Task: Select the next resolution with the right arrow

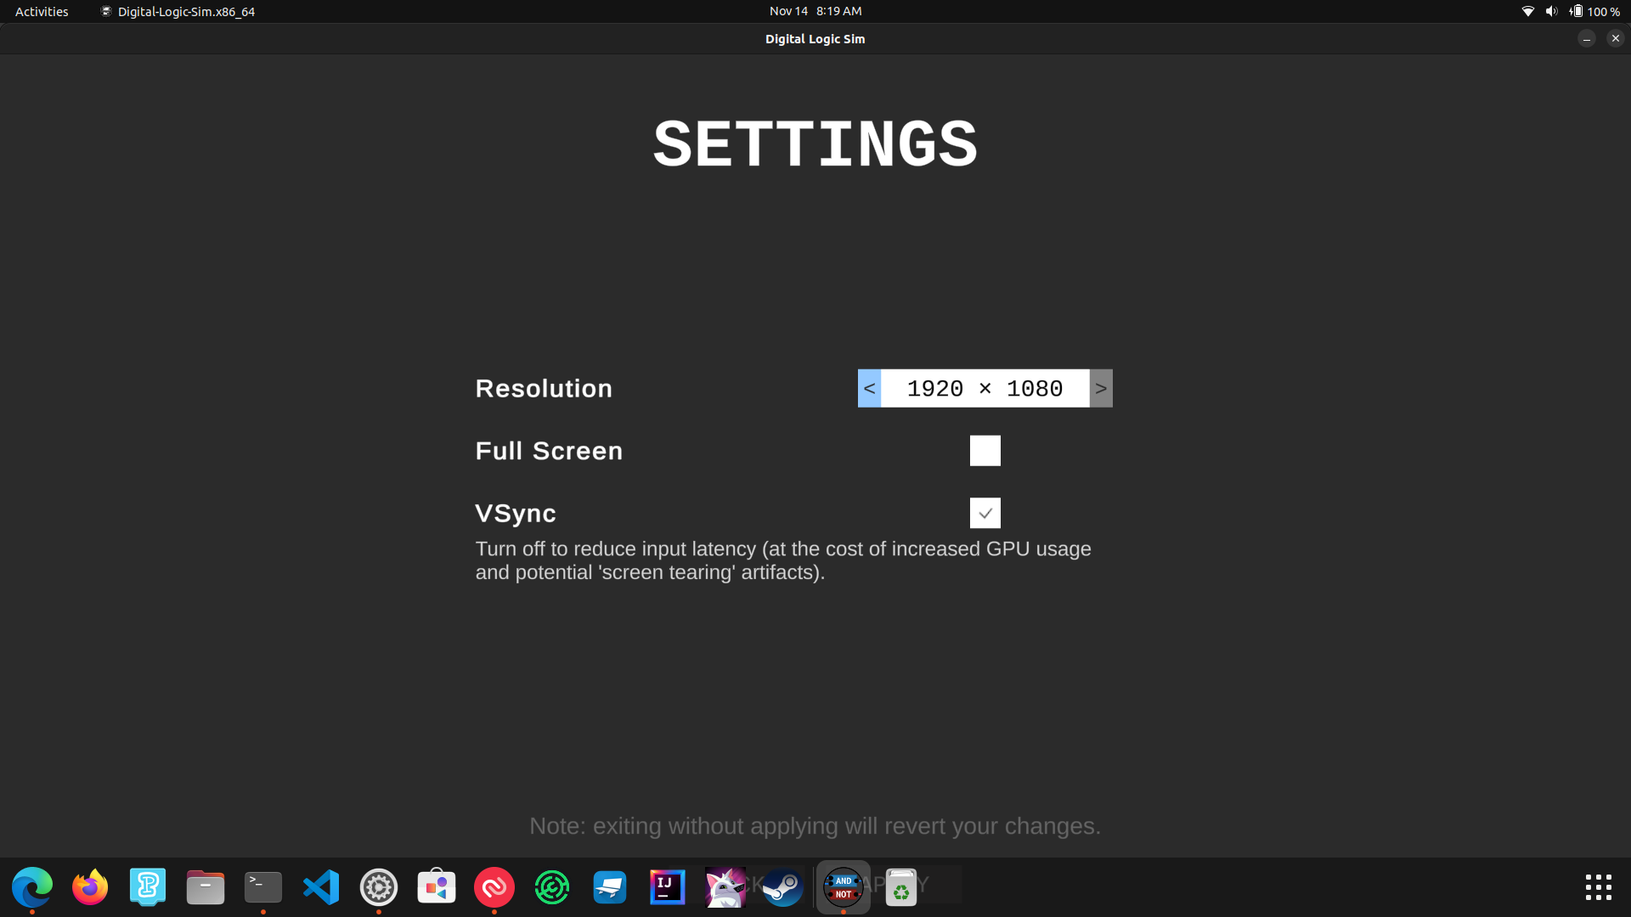Action: pos(1101,388)
